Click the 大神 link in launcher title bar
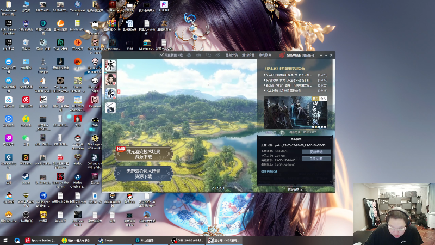Image resolution: width=435 pixels, height=245 pixels. 198,56
